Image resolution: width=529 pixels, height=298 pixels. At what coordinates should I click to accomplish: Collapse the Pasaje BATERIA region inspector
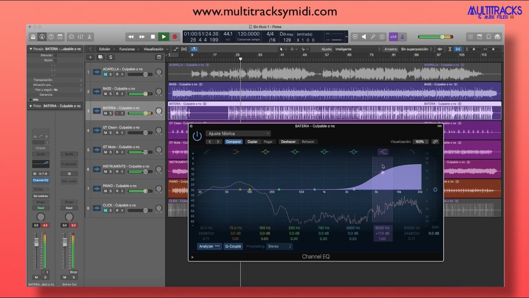click(31, 49)
